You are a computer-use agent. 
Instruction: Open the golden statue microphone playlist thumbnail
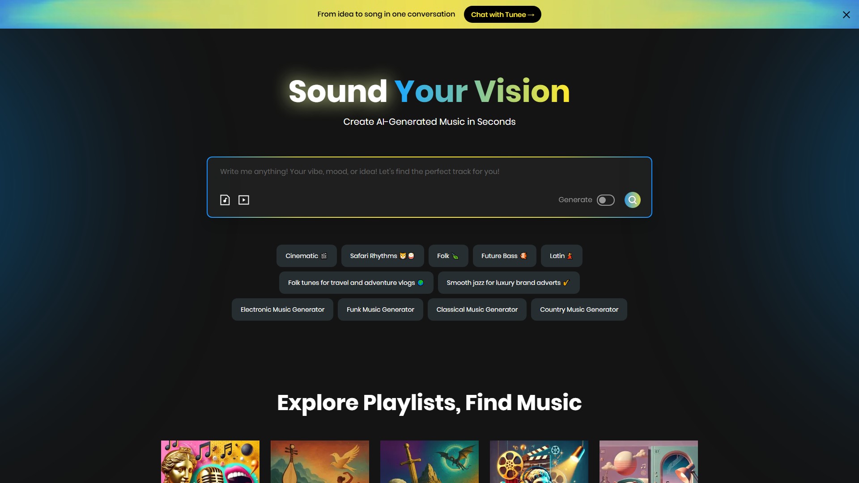click(x=210, y=462)
